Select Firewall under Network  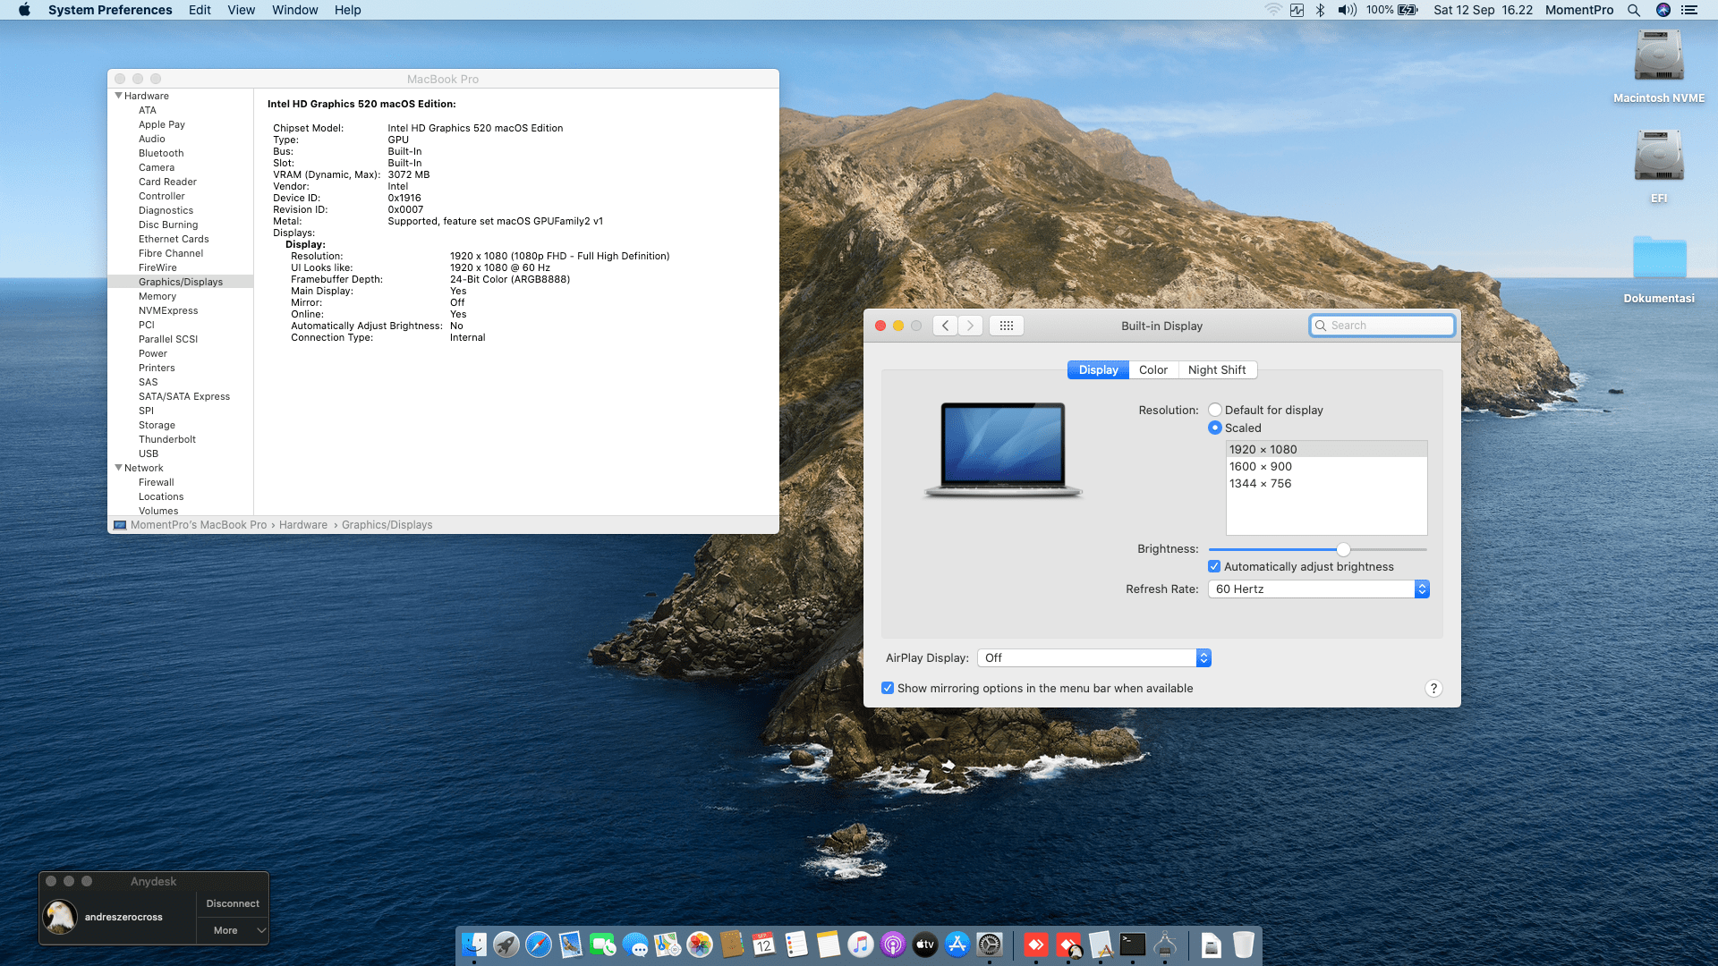[x=157, y=482]
